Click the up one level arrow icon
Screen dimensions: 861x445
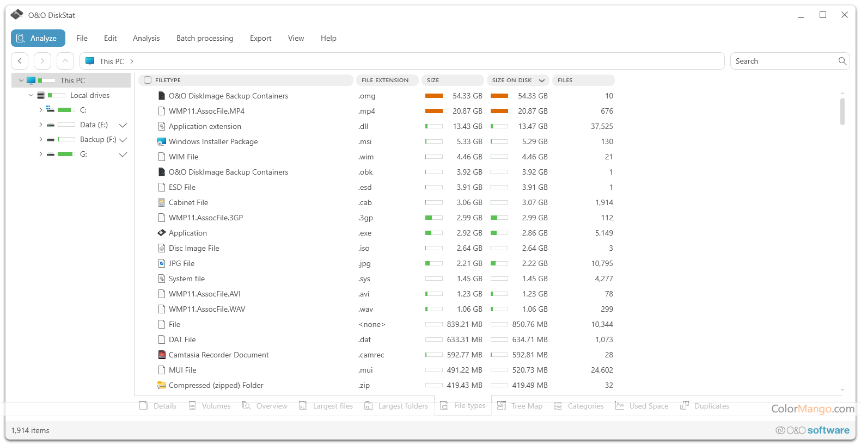point(65,61)
